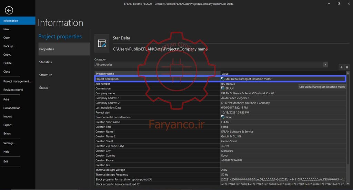Click translation icon next to Environmental consideration None

pyautogui.click(x=223, y=117)
